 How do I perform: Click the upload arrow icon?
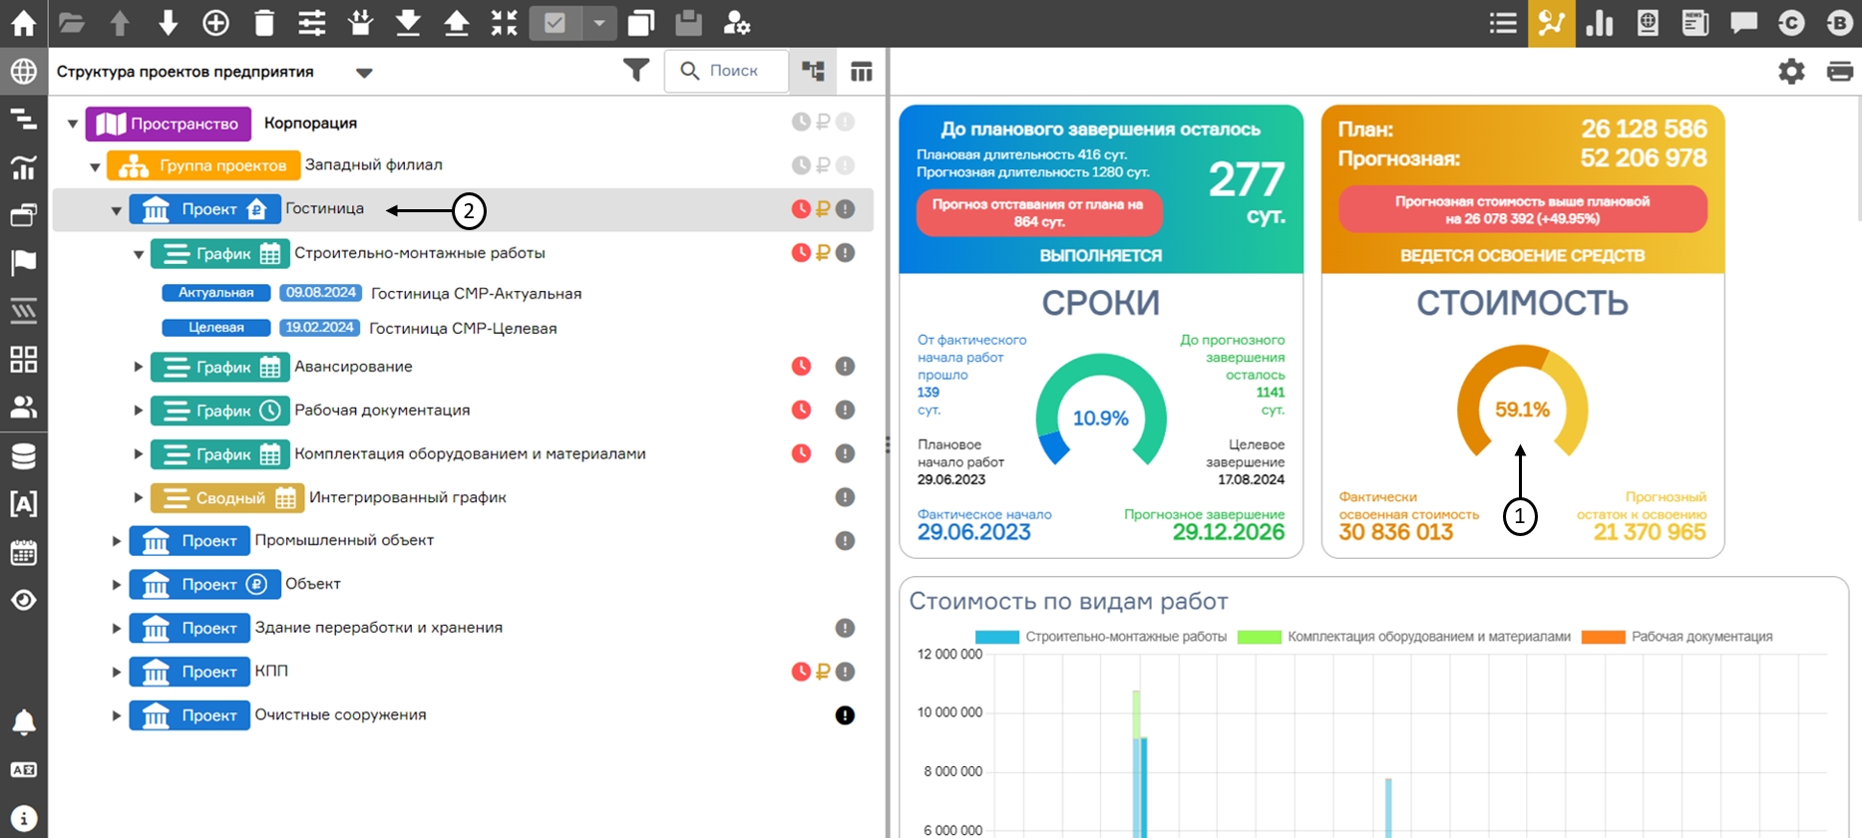click(456, 23)
